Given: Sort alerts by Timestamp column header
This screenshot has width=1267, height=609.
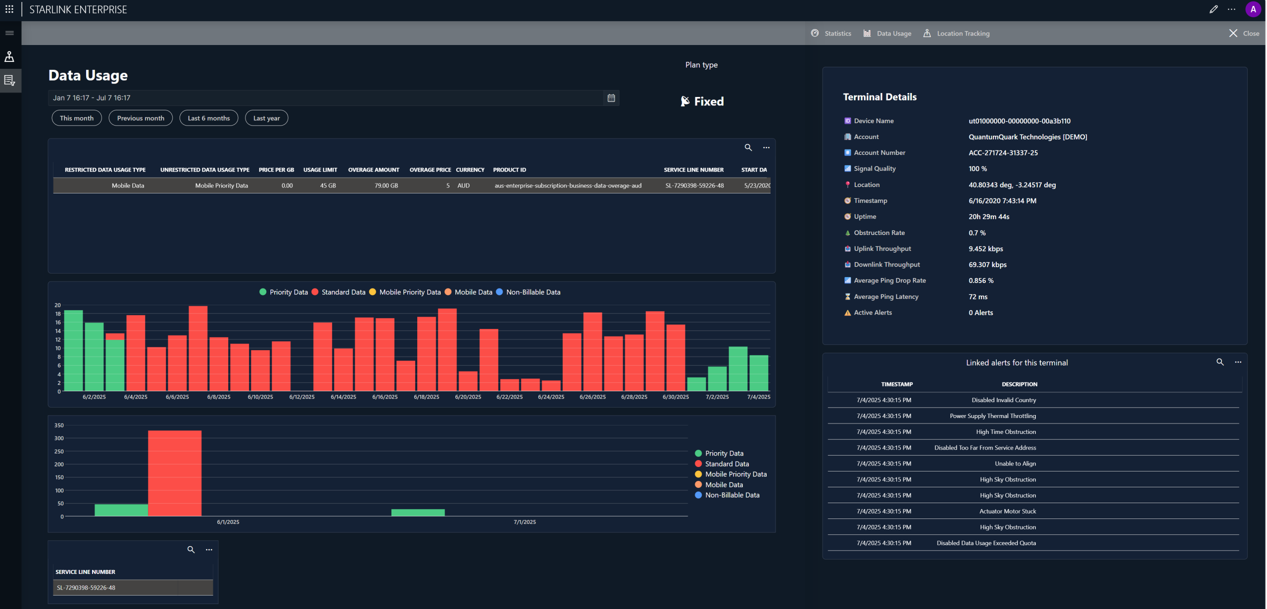Looking at the screenshot, I should coord(897,384).
